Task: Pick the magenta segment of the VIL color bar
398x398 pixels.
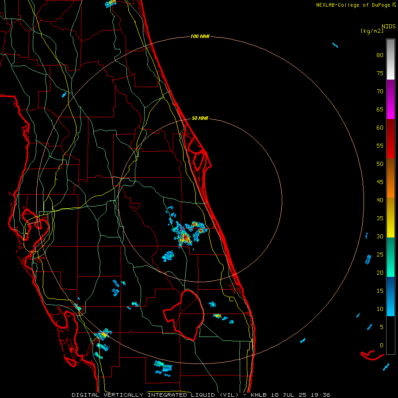Action: click(x=390, y=99)
